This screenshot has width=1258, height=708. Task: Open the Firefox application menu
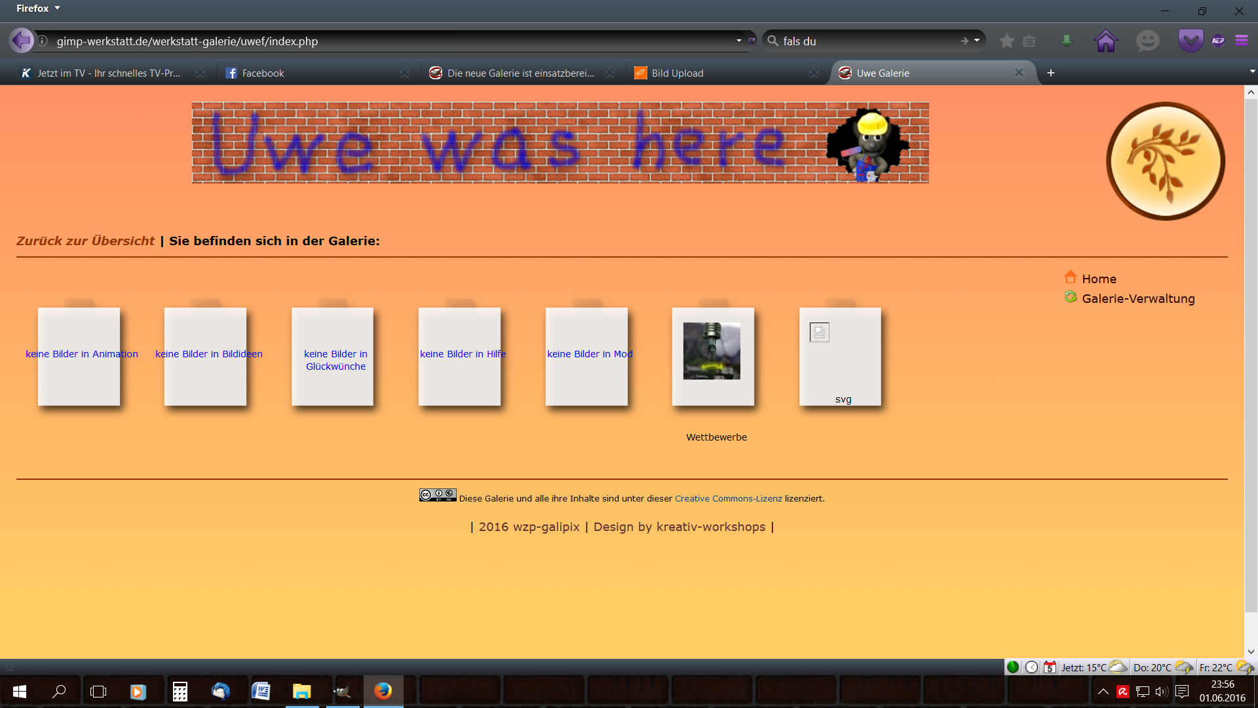click(38, 9)
